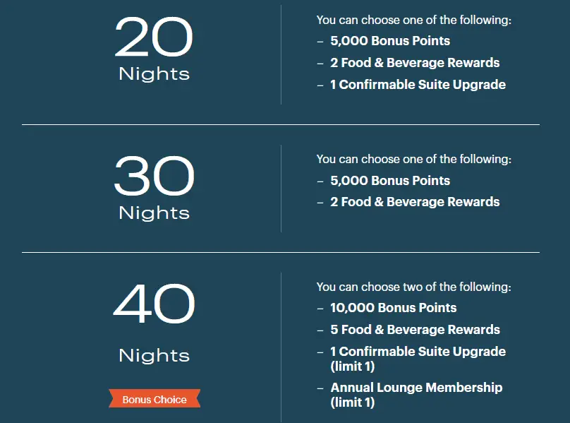Click "You can choose two of the following" heading
The height and width of the screenshot is (423, 570).
pos(413,287)
